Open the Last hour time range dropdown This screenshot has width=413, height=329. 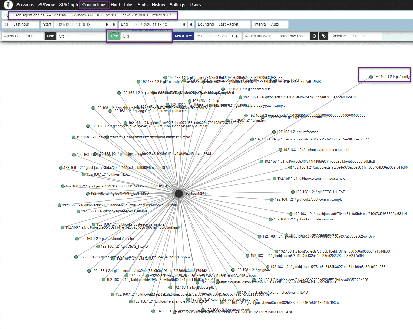tap(24, 24)
